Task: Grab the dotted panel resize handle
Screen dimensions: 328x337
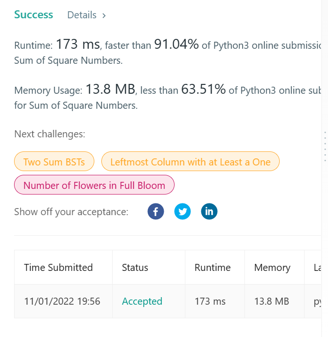Action: [x=325, y=147]
